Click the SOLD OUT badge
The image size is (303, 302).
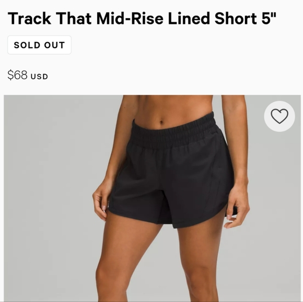pos(39,45)
